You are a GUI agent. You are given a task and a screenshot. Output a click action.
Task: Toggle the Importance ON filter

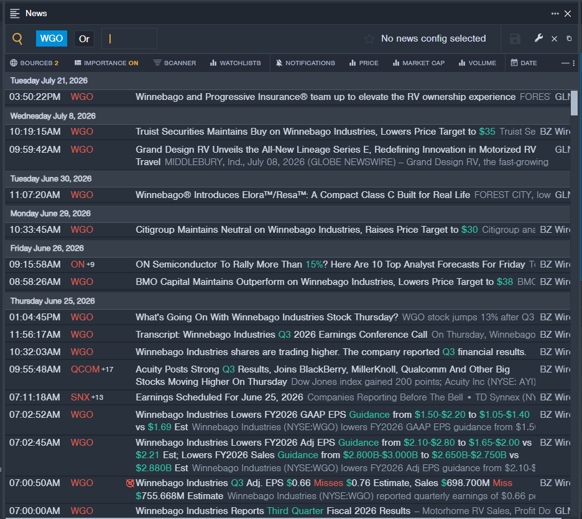click(106, 63)
